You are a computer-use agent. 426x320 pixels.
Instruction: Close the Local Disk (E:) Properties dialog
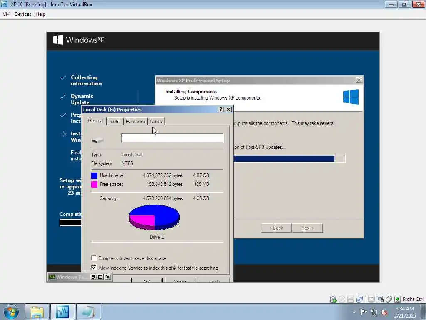click(228, 110)
